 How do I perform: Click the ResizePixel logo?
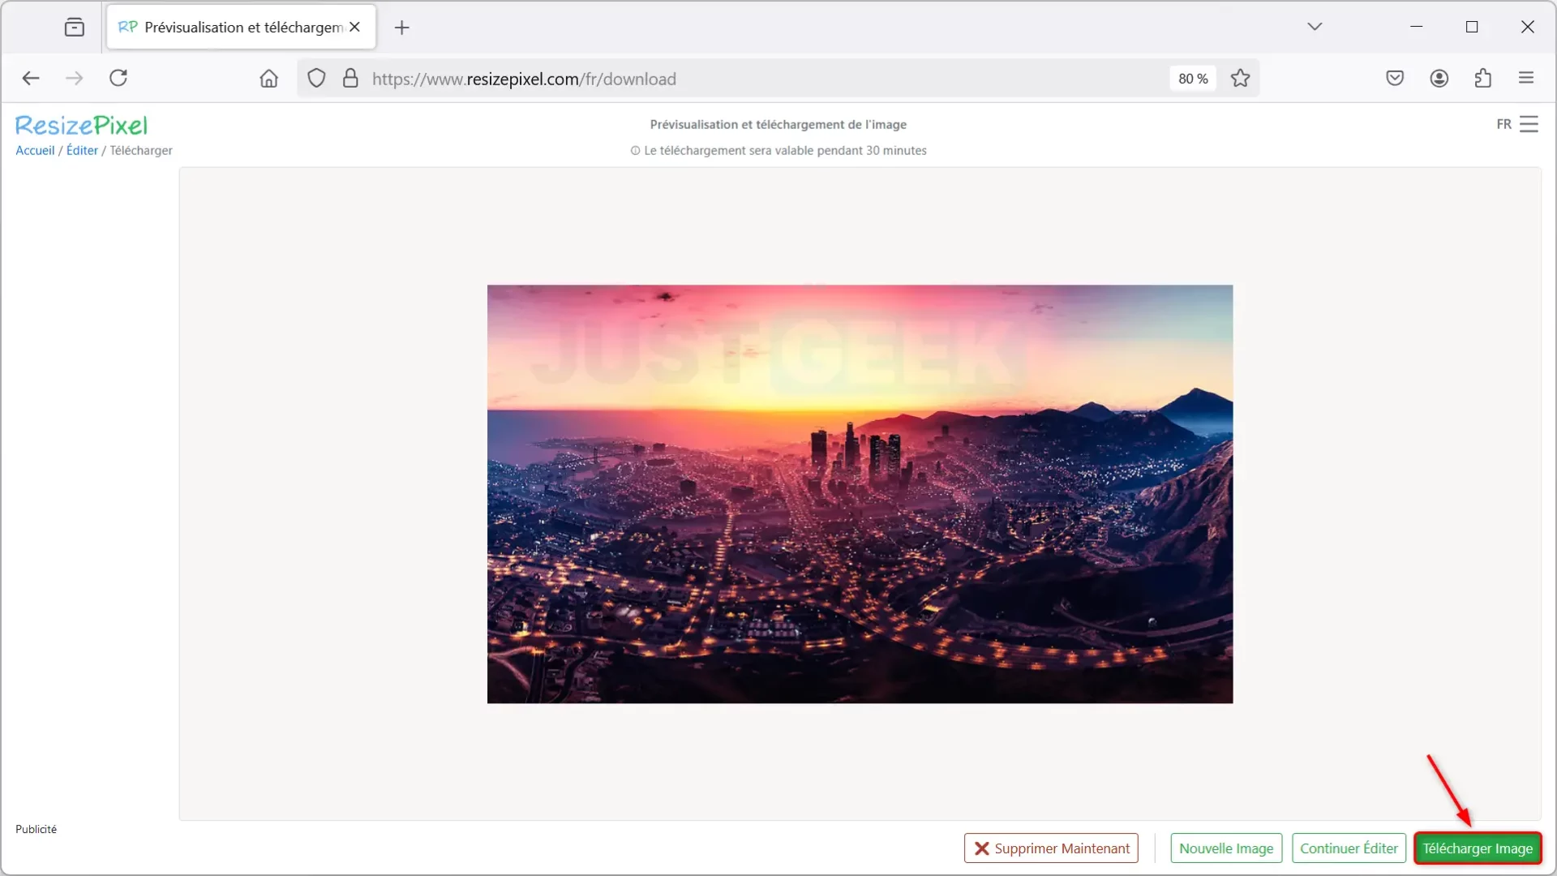[81, 125]
